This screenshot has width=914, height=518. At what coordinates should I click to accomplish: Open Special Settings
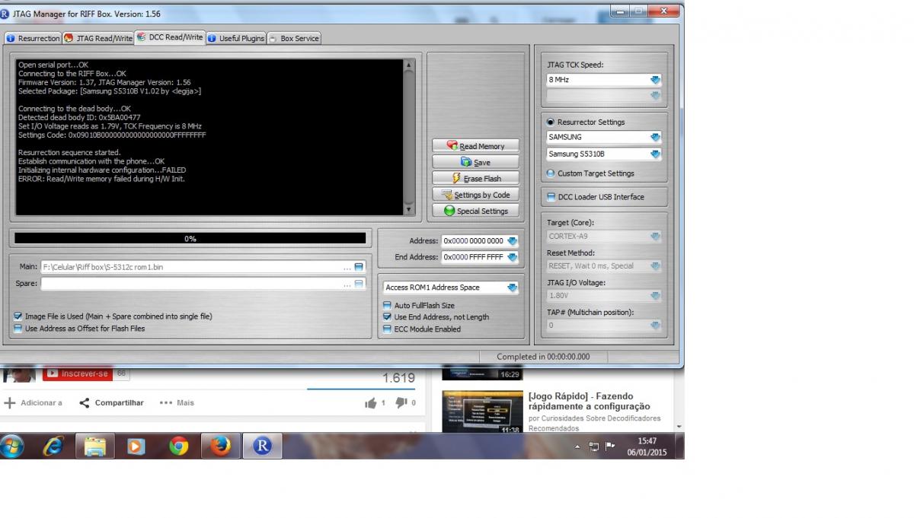[x=475, y=211]
